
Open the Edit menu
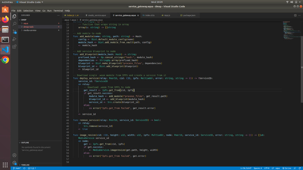coord(19,11)
